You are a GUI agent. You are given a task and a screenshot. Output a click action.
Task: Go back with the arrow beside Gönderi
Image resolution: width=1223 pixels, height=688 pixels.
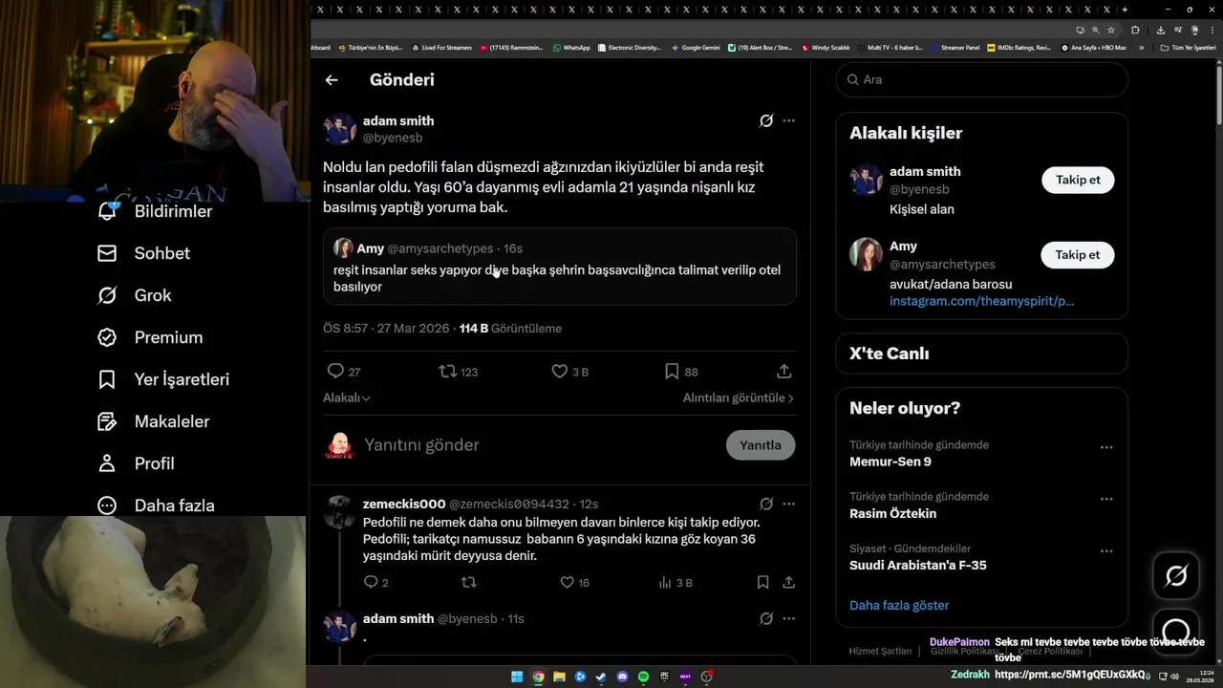coord(332,80)
